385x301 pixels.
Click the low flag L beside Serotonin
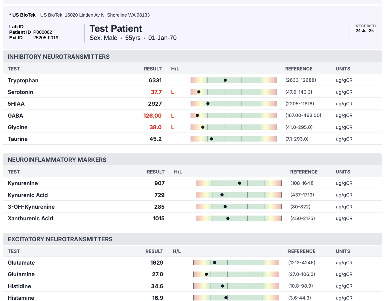point(173,92)
